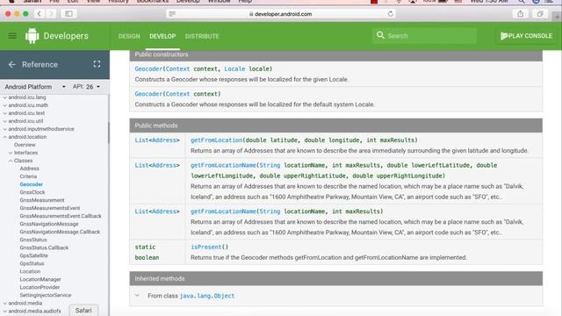Expand android.inputmethodservice package
Viewport: 562px width, 316px height.
[x=5, y=129]
